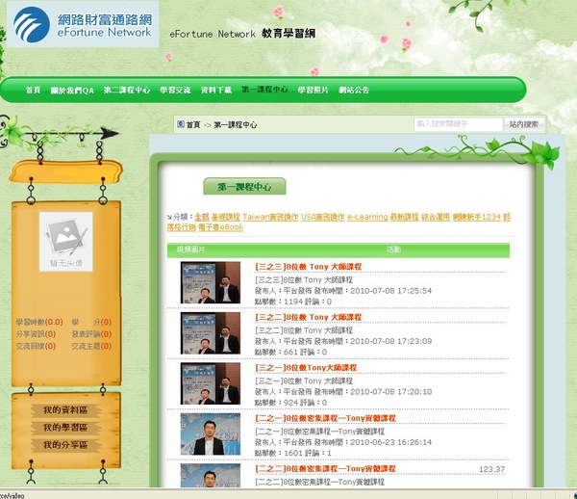Open video thumbnail for [三之二]8位數 Tony 大師課程
Screen dimensions: 577x499
click(x=211, y=333)
